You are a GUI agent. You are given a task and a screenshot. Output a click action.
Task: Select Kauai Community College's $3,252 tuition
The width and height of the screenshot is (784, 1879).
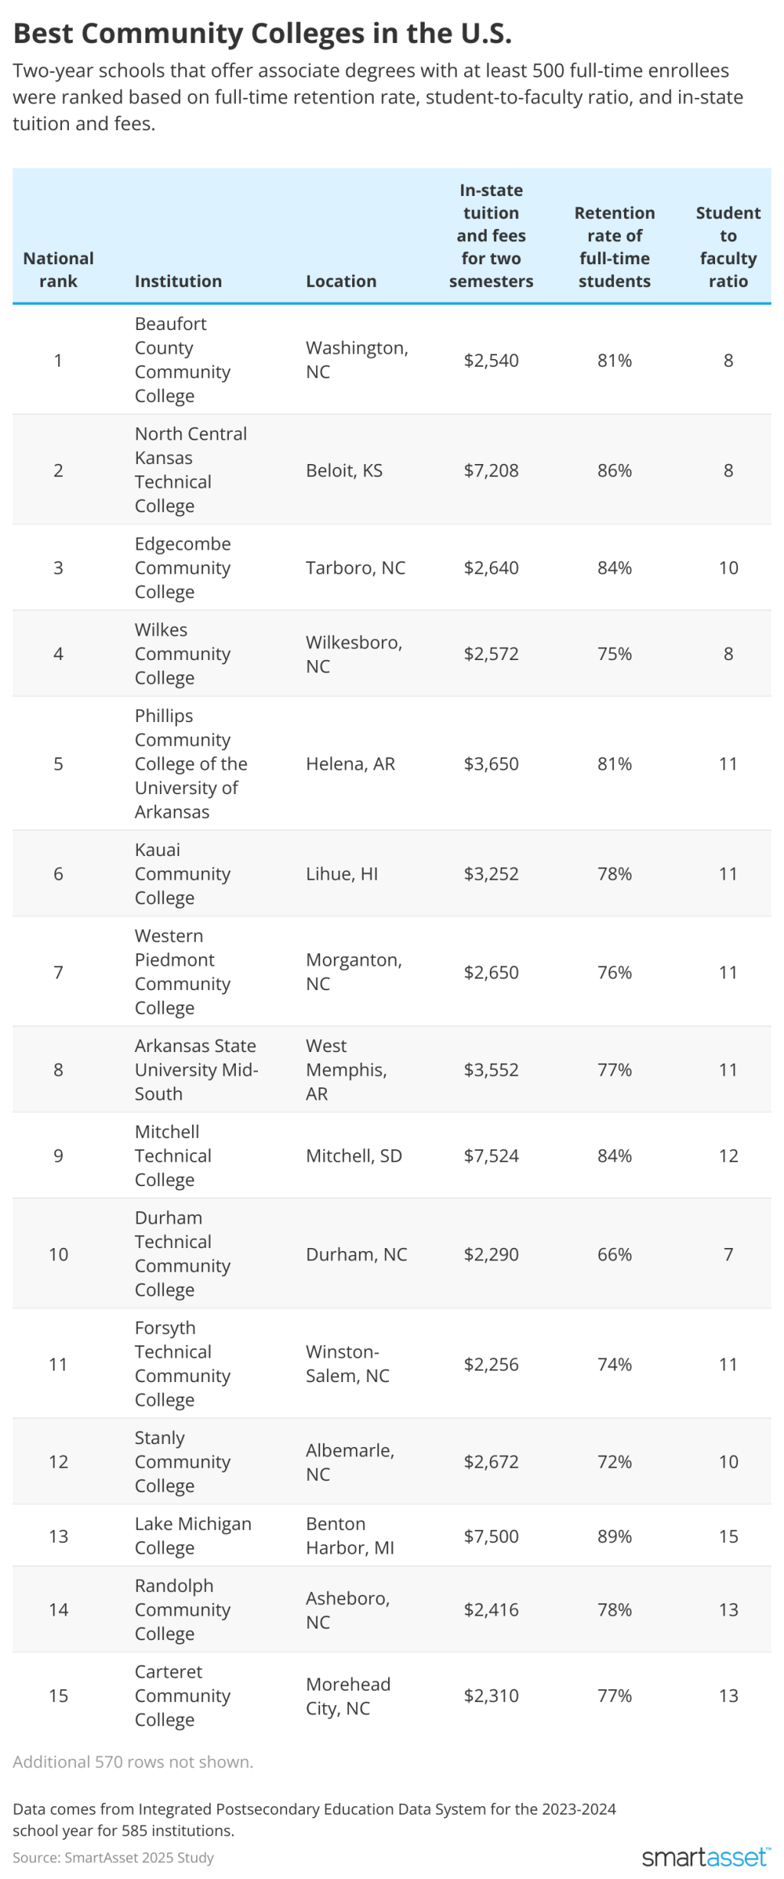[491, 874]
